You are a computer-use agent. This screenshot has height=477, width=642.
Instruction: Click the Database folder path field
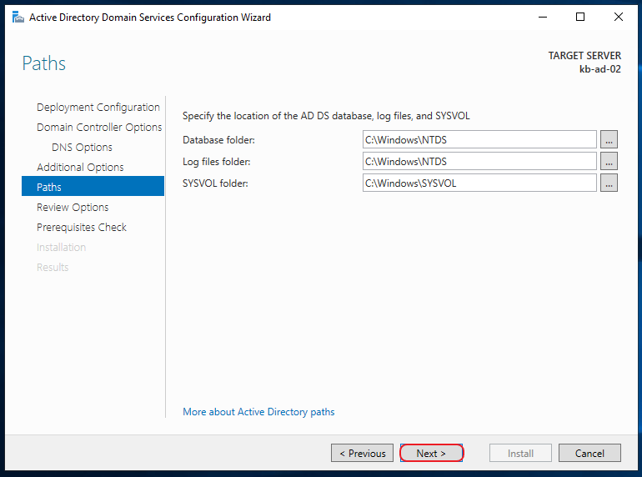click(479, 139)
